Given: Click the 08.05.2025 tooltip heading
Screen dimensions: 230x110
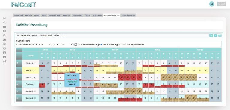Looking at the screenshot, I should click(x=72, y=75).
